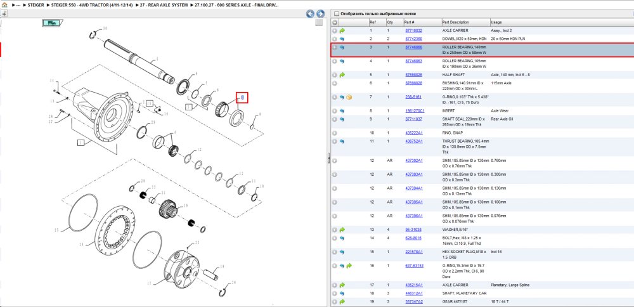Click the pin icon below the home icon
The height and width of the screenshot is (307, 634).
coord(4,13)
